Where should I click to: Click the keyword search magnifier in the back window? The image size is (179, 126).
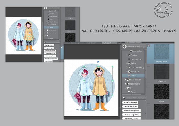pyautogui.click(x=45, y=42)
